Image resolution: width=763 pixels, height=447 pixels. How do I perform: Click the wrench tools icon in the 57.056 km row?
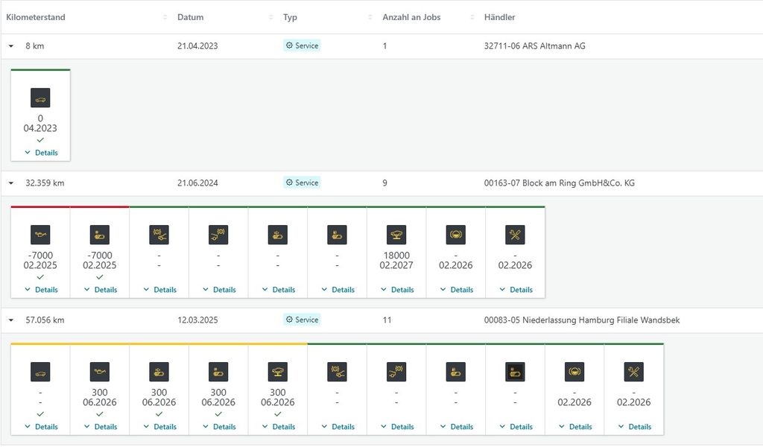pos(634,372)
